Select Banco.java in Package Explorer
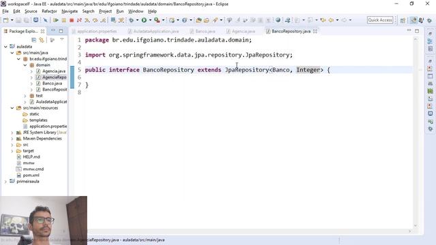Image resolution: width=436 pixels, height=245 pixels. [x=52, y=83]
